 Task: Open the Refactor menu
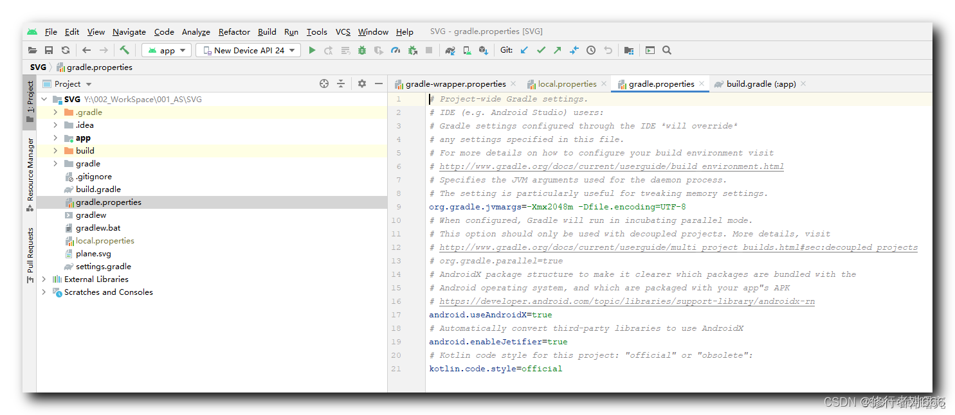tap(233, 31)
